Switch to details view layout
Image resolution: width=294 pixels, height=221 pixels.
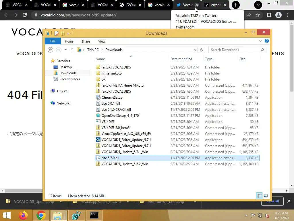pyautogui.click(x=259, y=196)
